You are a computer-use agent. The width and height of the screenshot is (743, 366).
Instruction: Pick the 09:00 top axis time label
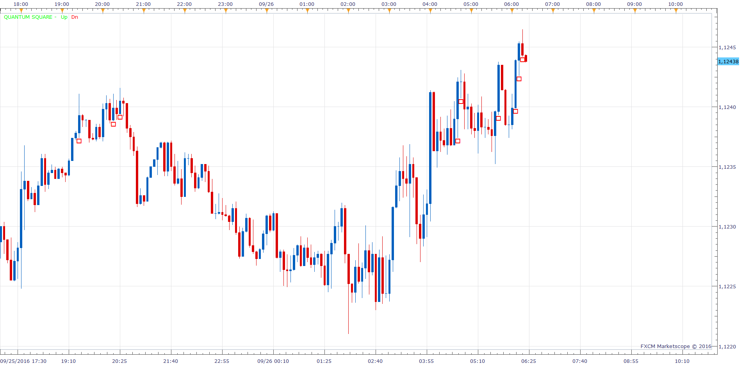click(634, 4)
